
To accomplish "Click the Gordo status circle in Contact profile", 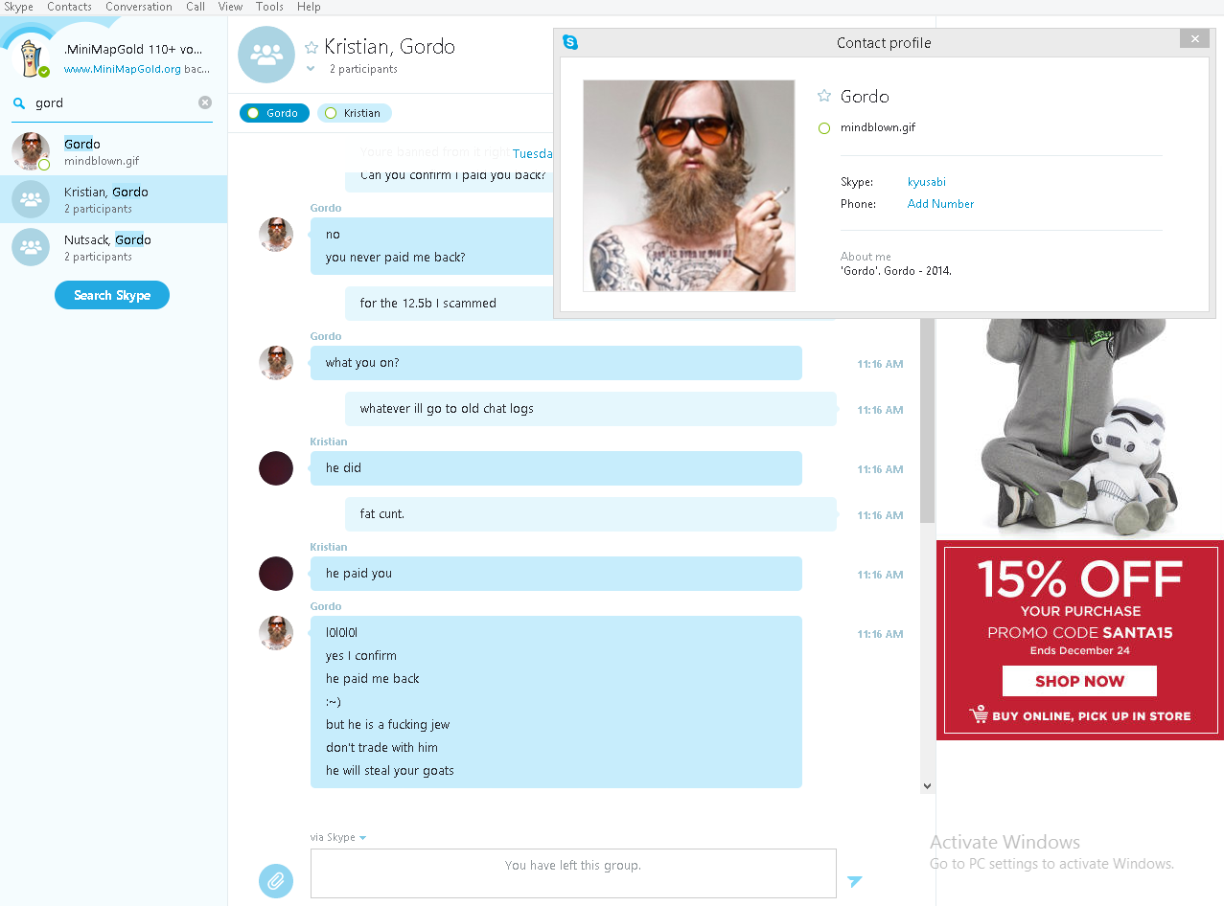I will pos(824,128).
